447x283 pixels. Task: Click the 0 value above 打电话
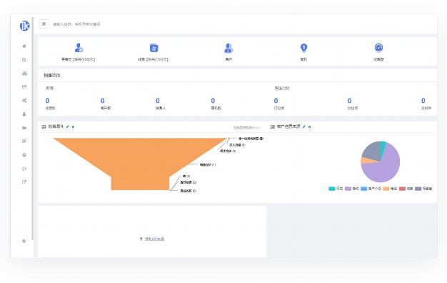(x=276, y=101)
